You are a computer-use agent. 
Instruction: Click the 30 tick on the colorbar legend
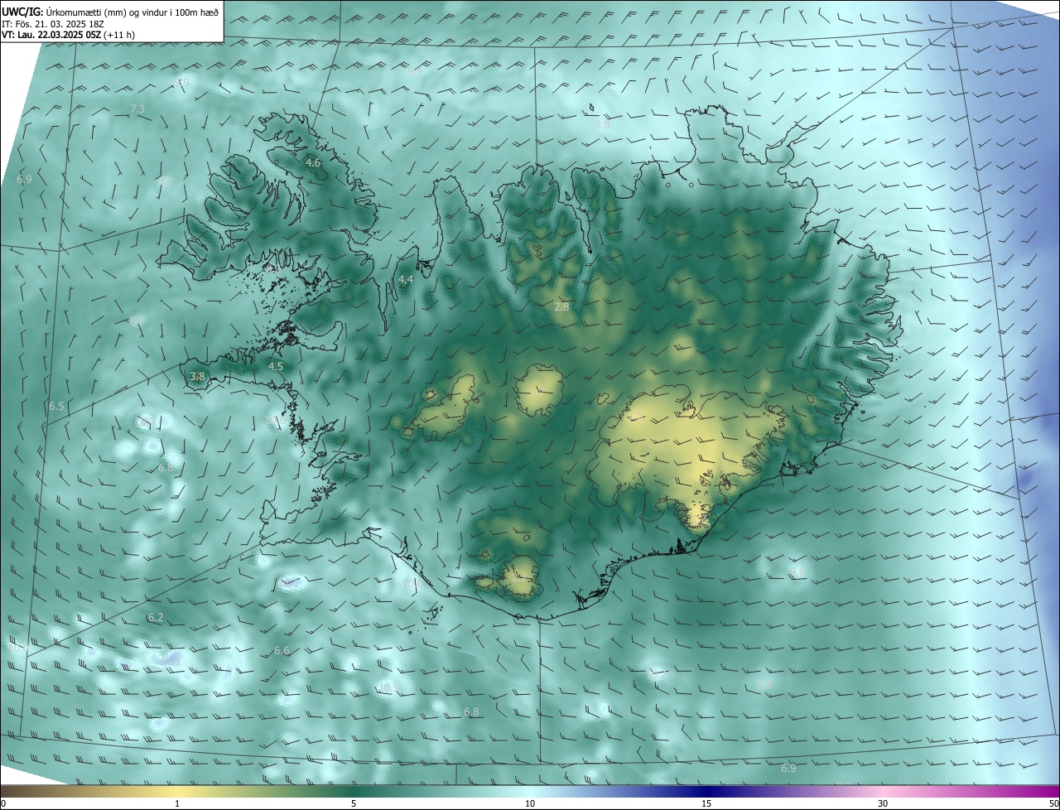tap(883, 803)
